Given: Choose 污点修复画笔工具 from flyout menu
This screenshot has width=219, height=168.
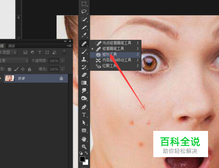Looking at the screenshot, I should [x=115, y=43].
